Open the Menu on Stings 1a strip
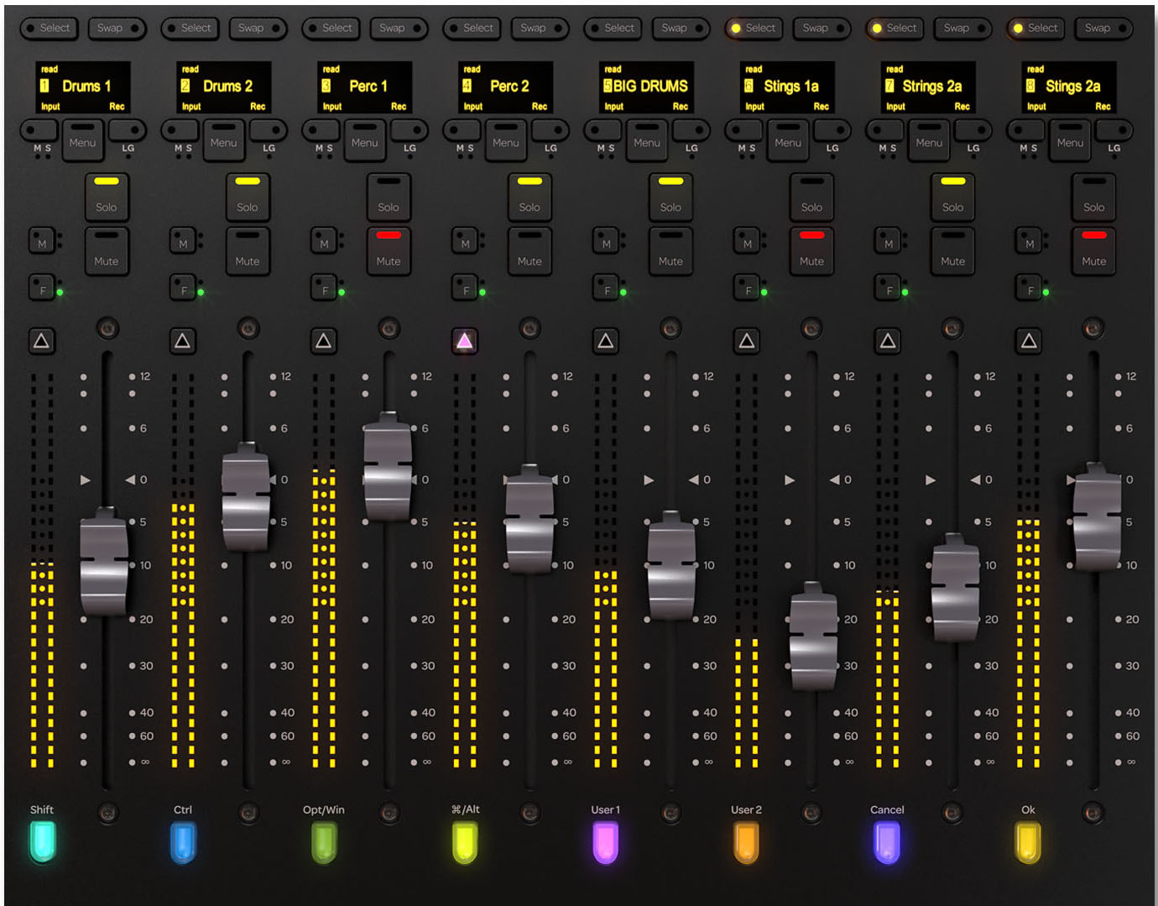The image size is (1158, 906). [787, 139]
